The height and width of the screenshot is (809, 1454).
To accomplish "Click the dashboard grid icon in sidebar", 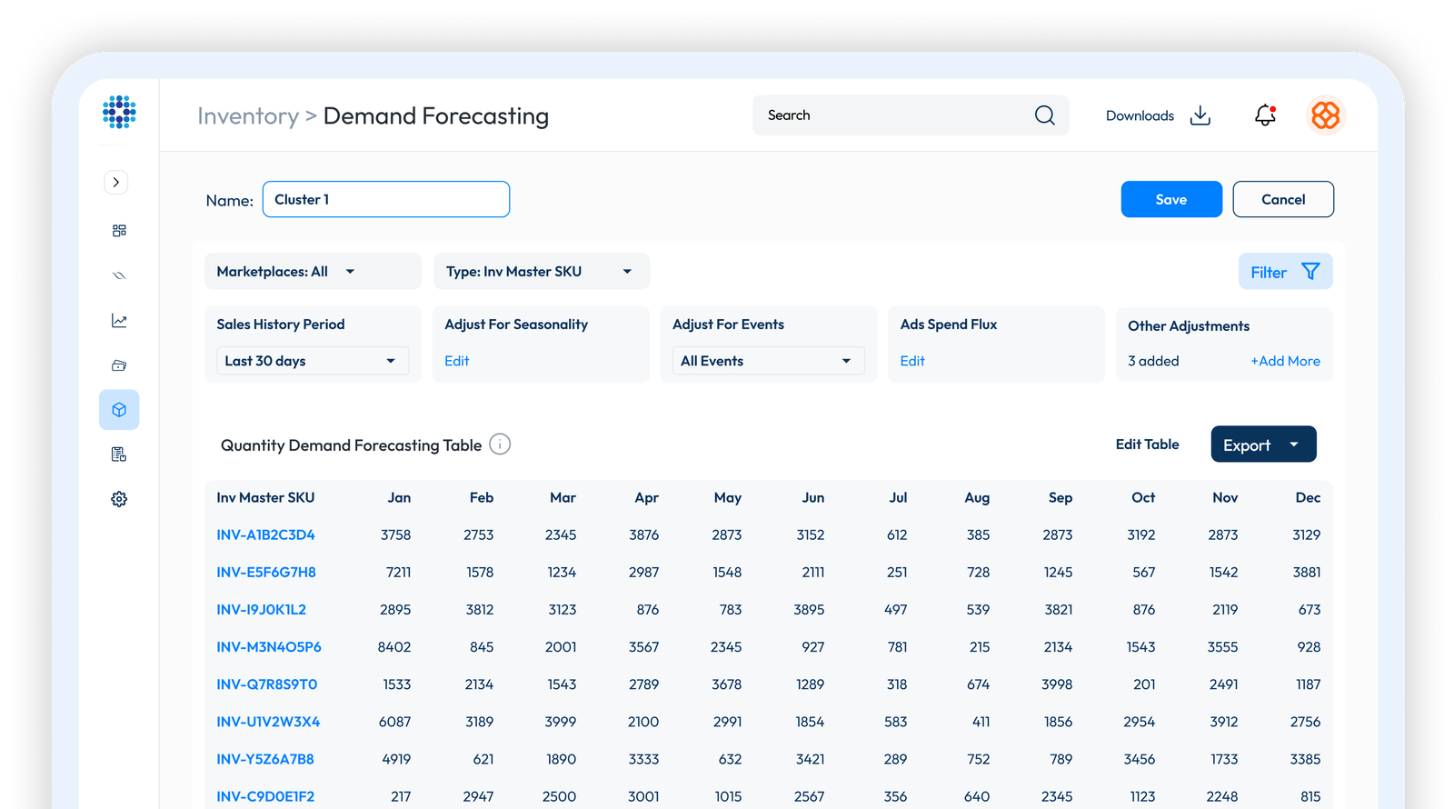I will click(119, 231).
